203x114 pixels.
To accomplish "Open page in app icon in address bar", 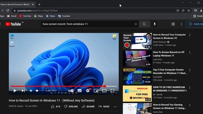I will 178,10.
